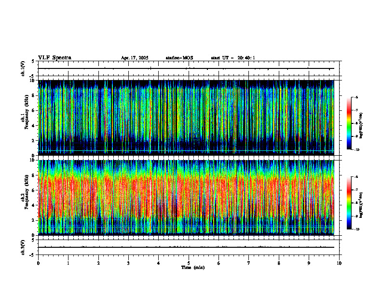Click the time axis tick label 7
382x295 pixels.
(249, 263)
